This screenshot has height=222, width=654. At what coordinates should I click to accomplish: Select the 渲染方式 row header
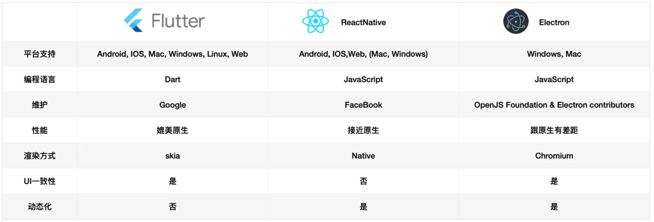39,156
